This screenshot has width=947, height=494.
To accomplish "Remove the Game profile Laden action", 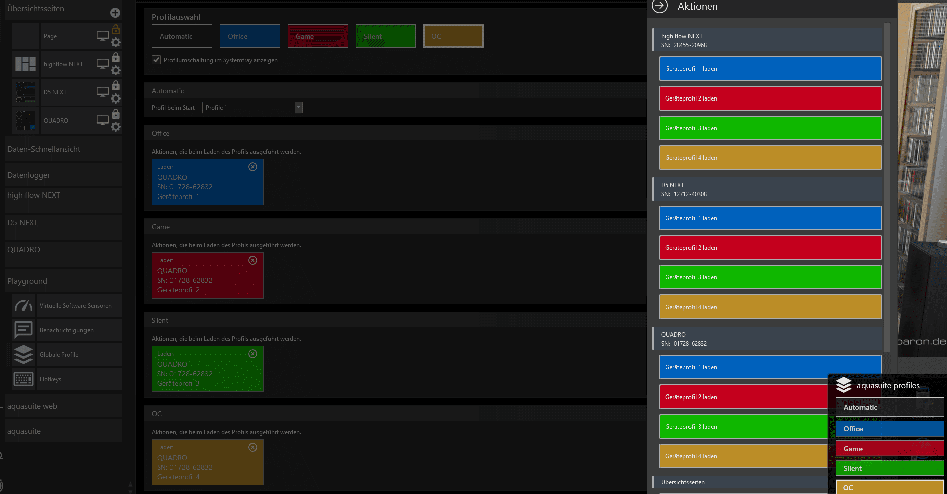I will click(253, 260).
